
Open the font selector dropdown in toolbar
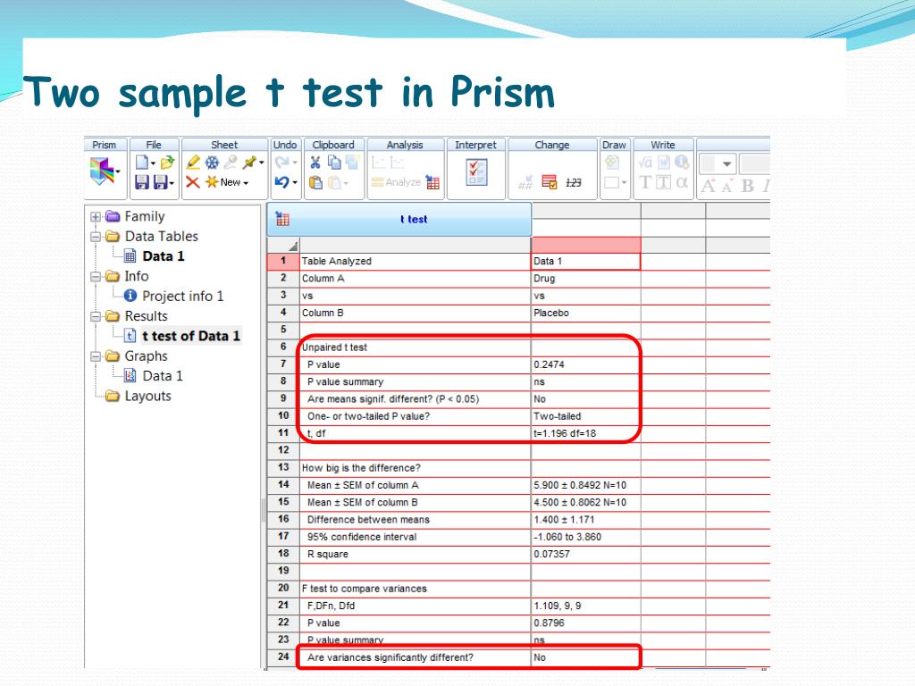(726, 164)
